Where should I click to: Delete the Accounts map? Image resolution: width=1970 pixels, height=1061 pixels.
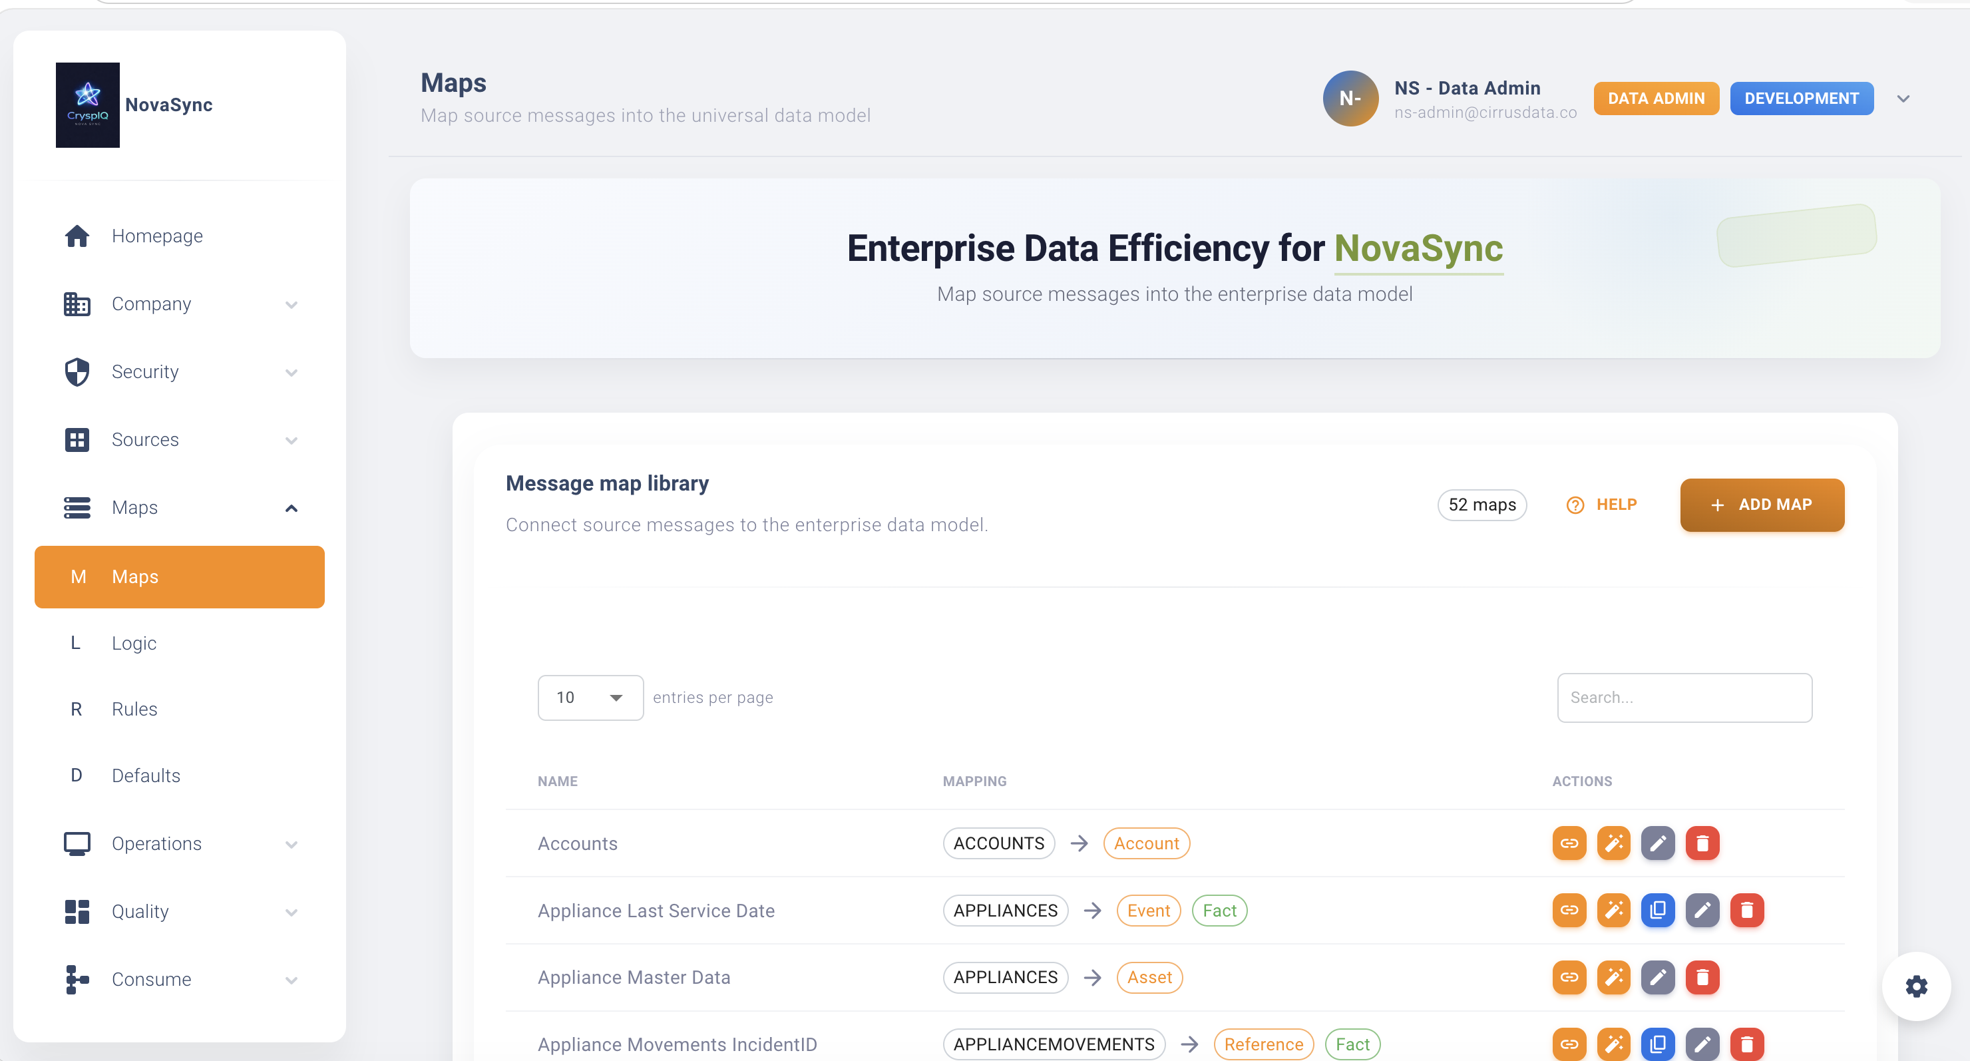[1702, 844]
